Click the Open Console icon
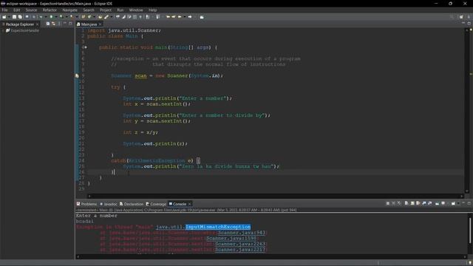 click(453, 204)
